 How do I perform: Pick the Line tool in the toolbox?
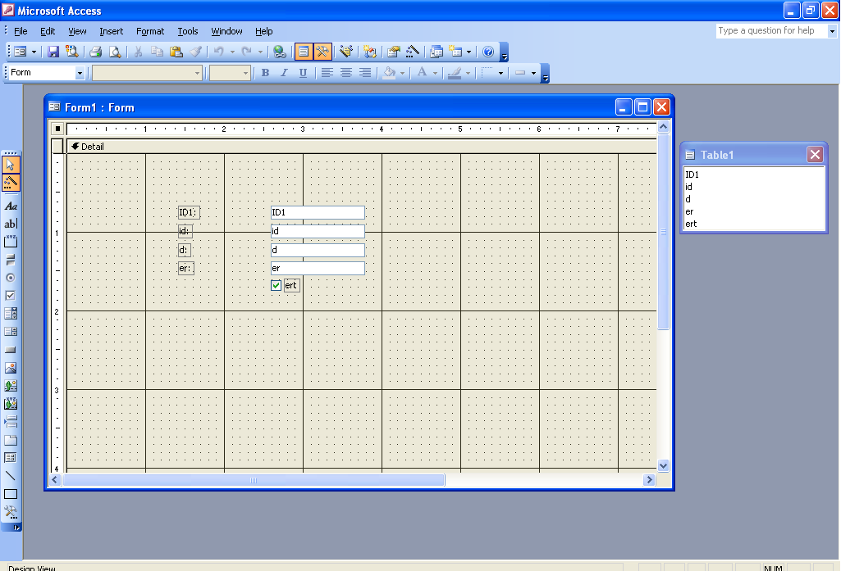tap(11, 476)
